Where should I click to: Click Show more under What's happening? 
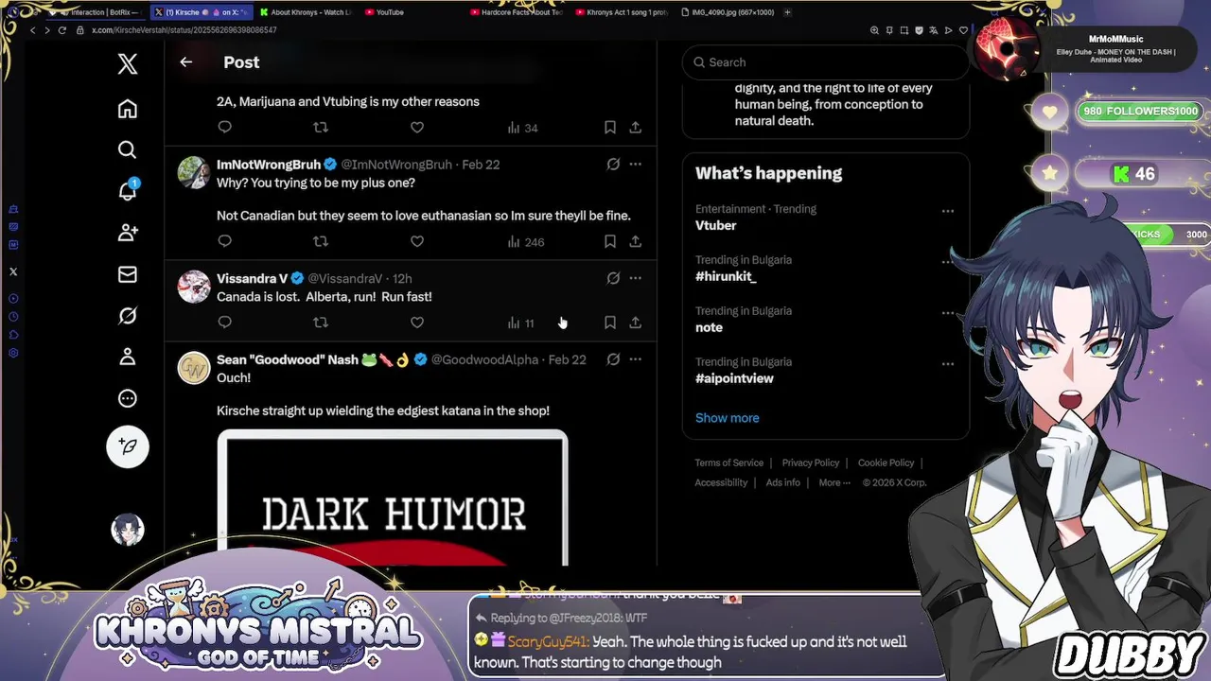tap(727, 418)
